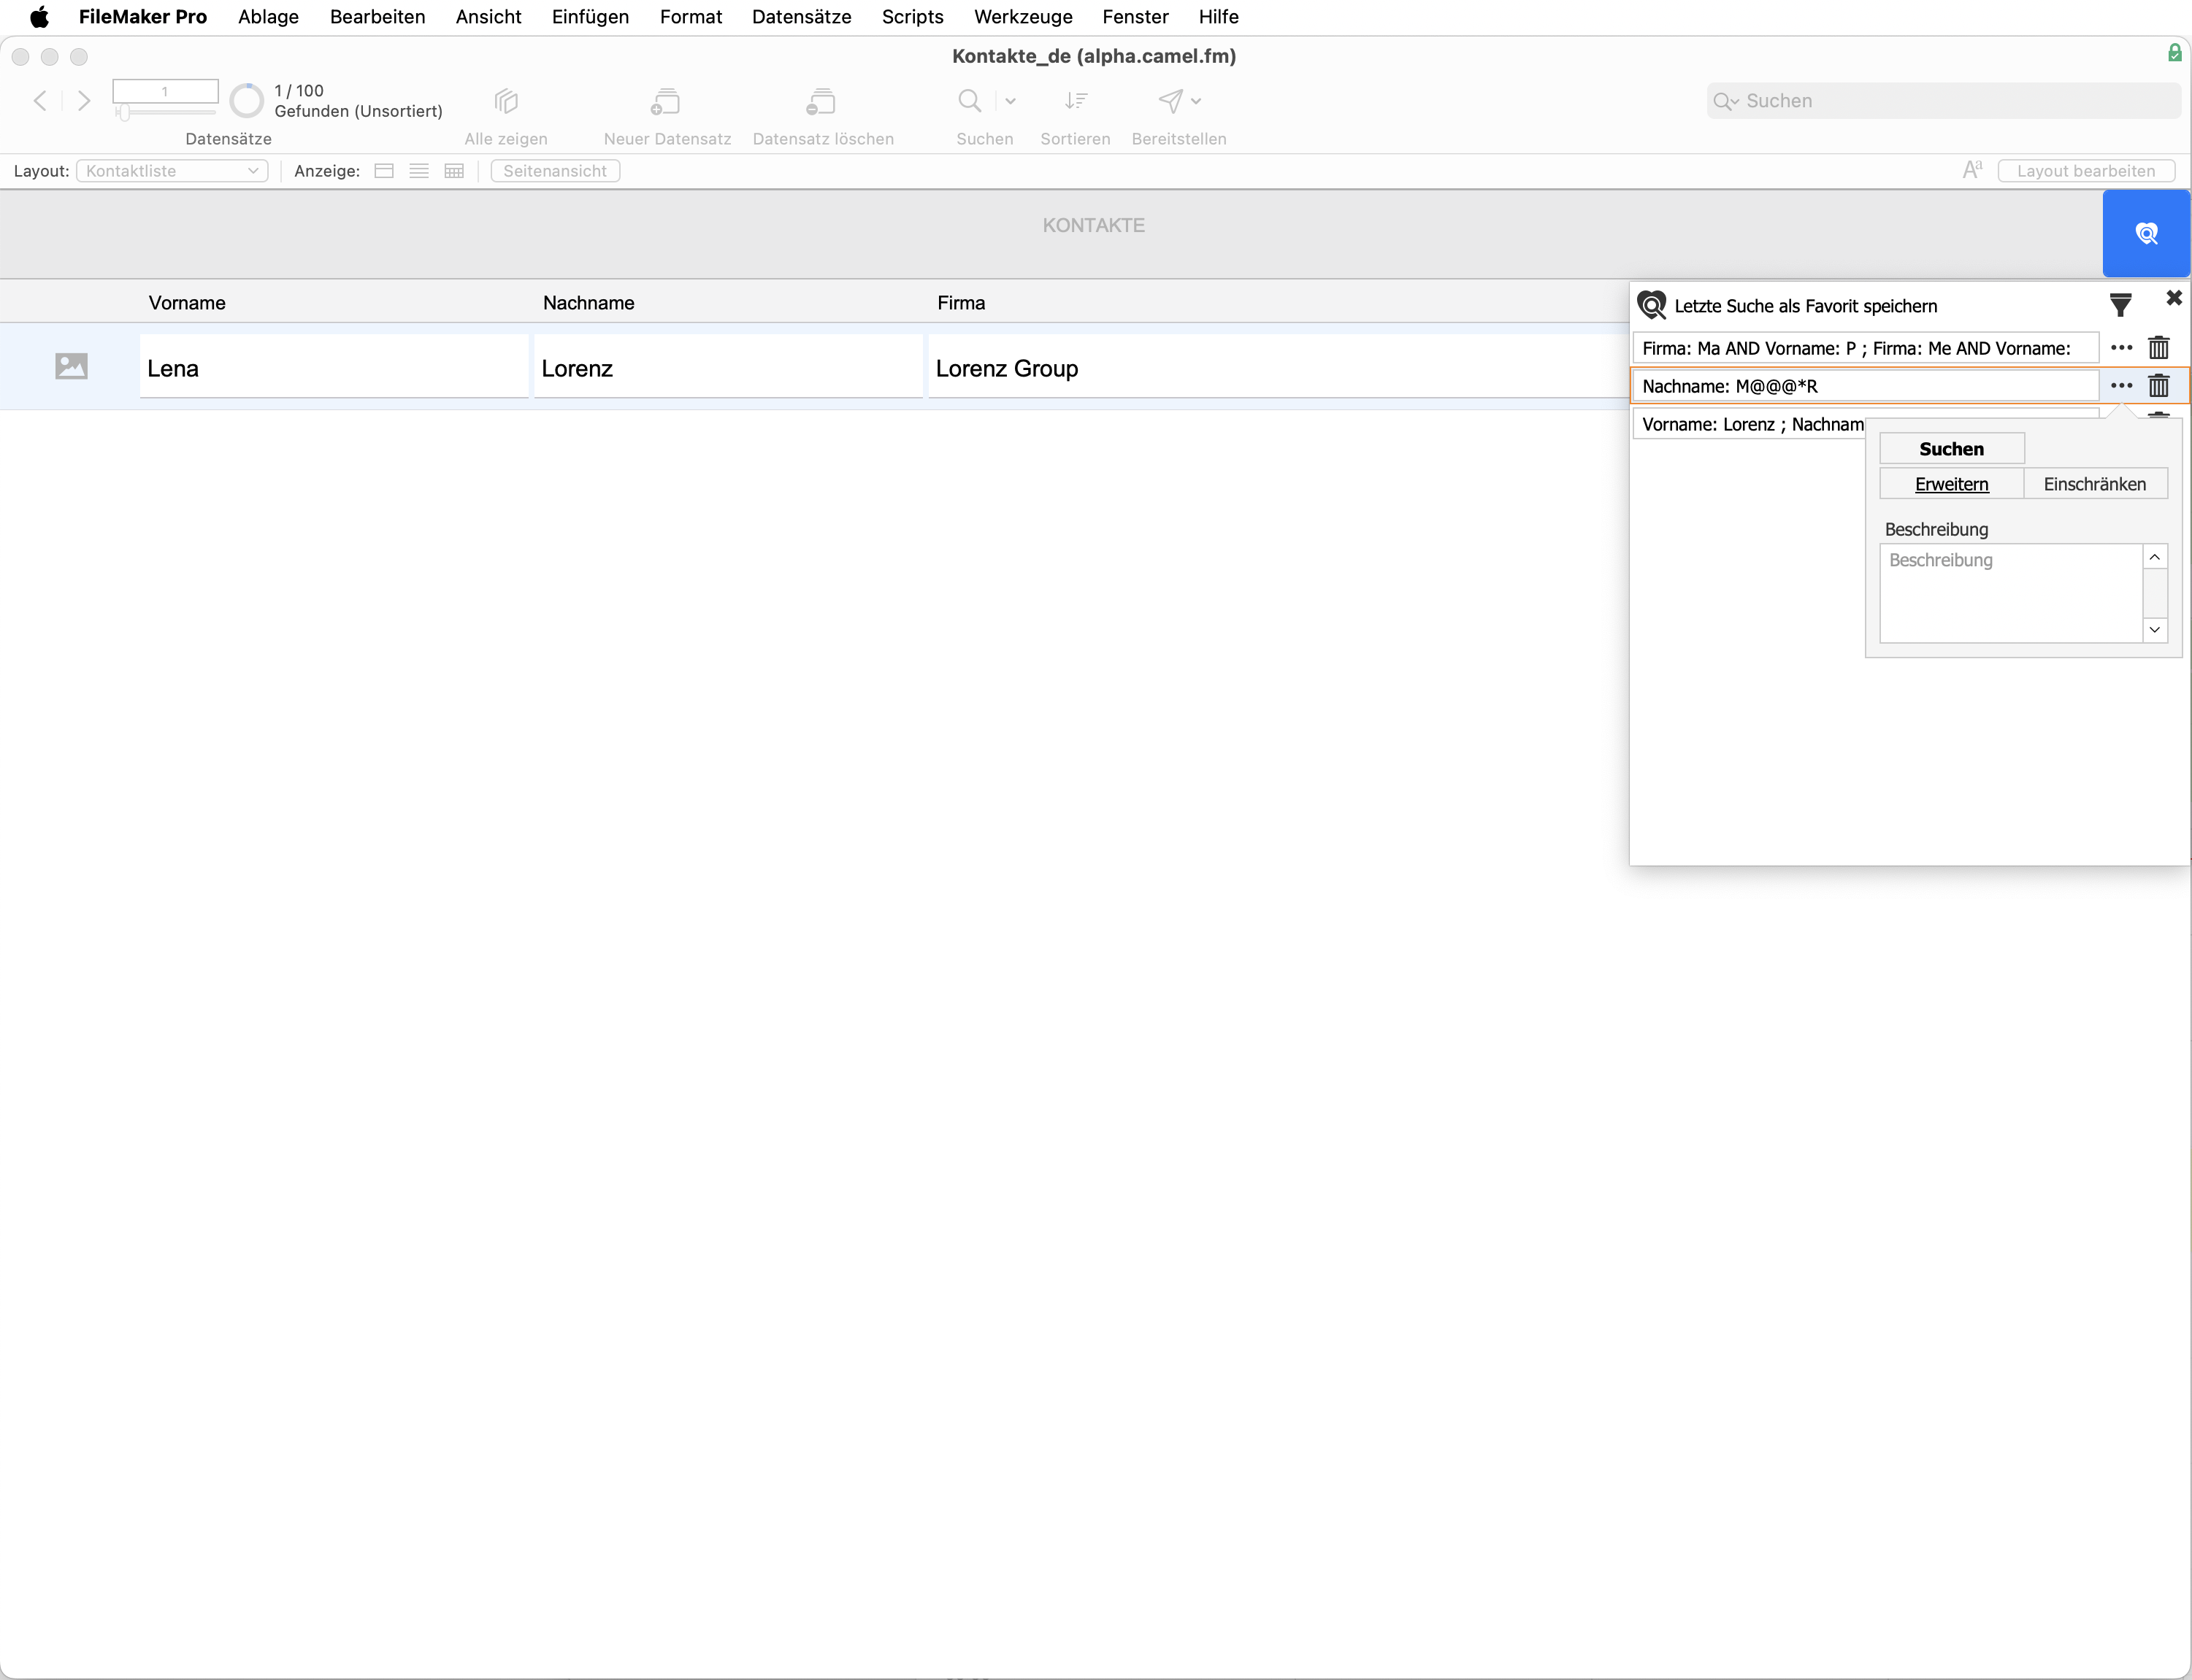Open the Ansicht menu
This screenshot has height=1680, width=2192.
488,17
